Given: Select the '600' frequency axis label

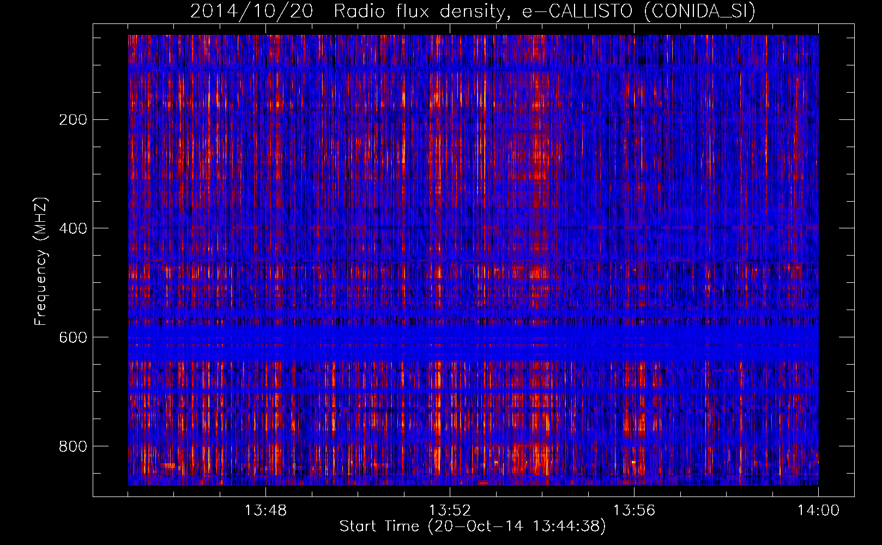Looking at the screenshot, I should click(x=73, y=337).
